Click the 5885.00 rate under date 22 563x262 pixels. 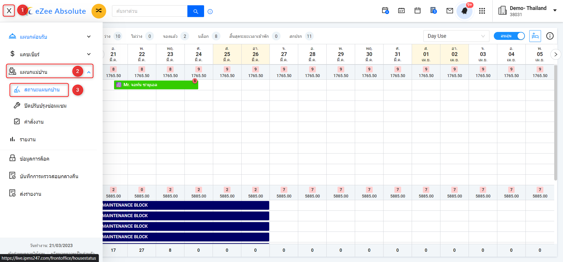click(142, 196)
